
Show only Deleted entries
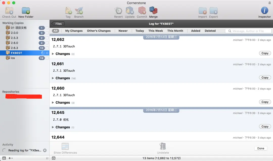tap(210, 31)
